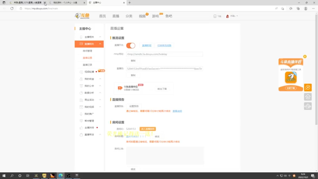Open the Windows Start menu
Image resolution: width=318 pixels, height=179 pixels.
point(4,175)
